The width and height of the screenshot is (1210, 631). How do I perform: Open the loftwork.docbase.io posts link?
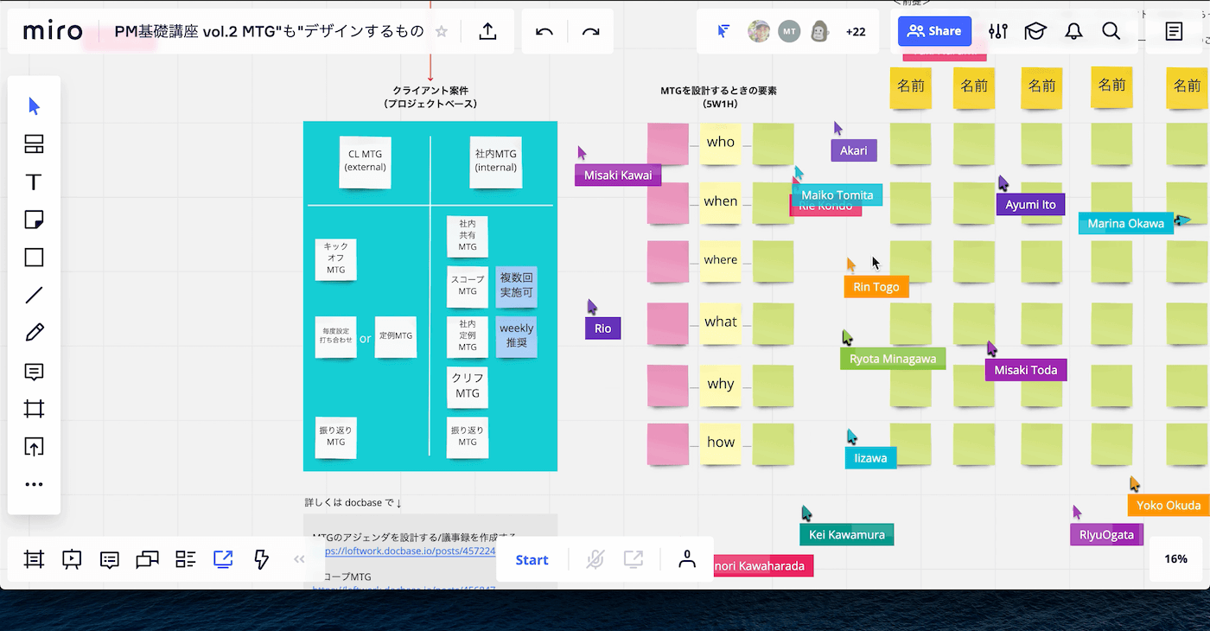409,551
